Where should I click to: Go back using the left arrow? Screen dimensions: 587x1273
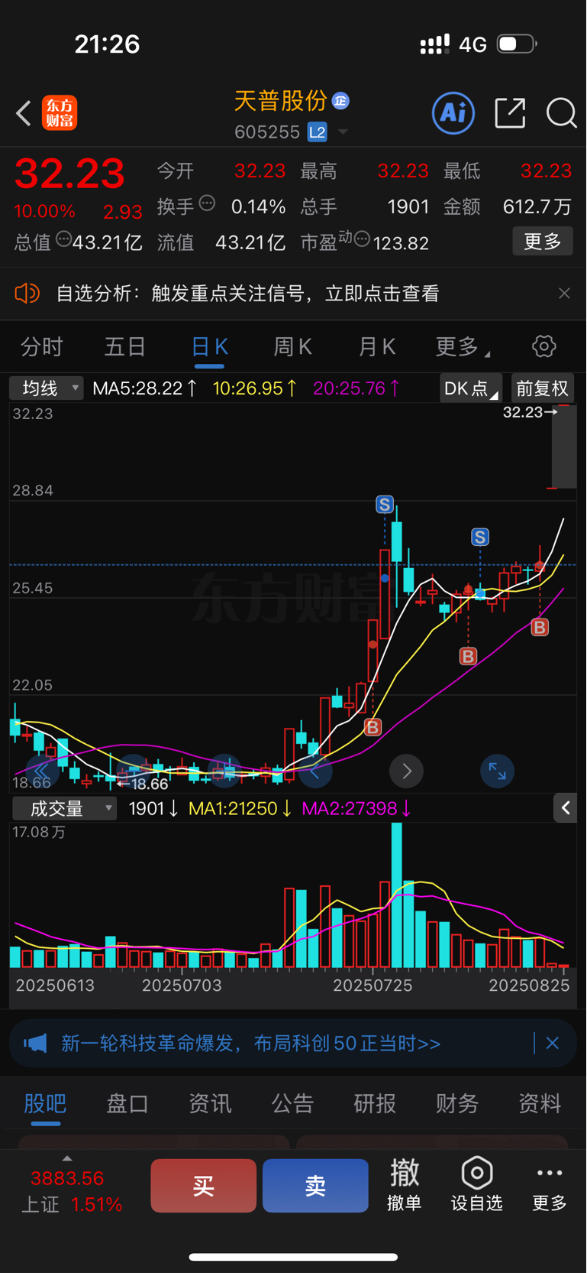coord(24,113)
